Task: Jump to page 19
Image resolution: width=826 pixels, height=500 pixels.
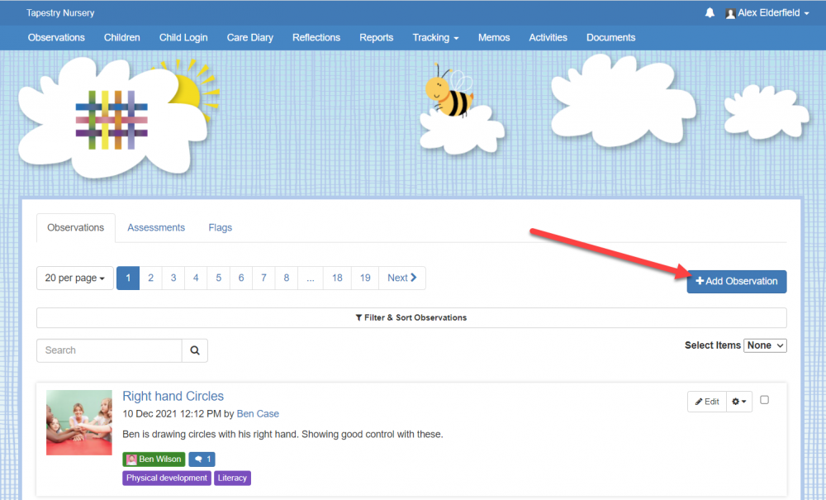Action: (x=365, y=278)
